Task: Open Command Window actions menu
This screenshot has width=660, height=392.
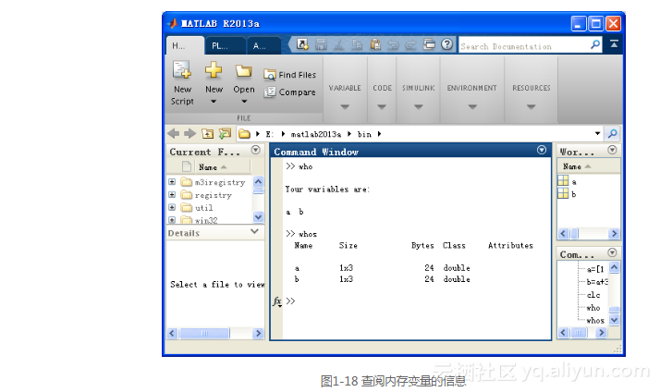Action: pos(542,151)
